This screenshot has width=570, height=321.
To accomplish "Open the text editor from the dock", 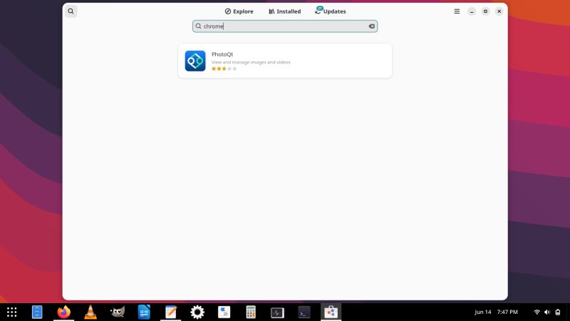I will pos(170,312).
